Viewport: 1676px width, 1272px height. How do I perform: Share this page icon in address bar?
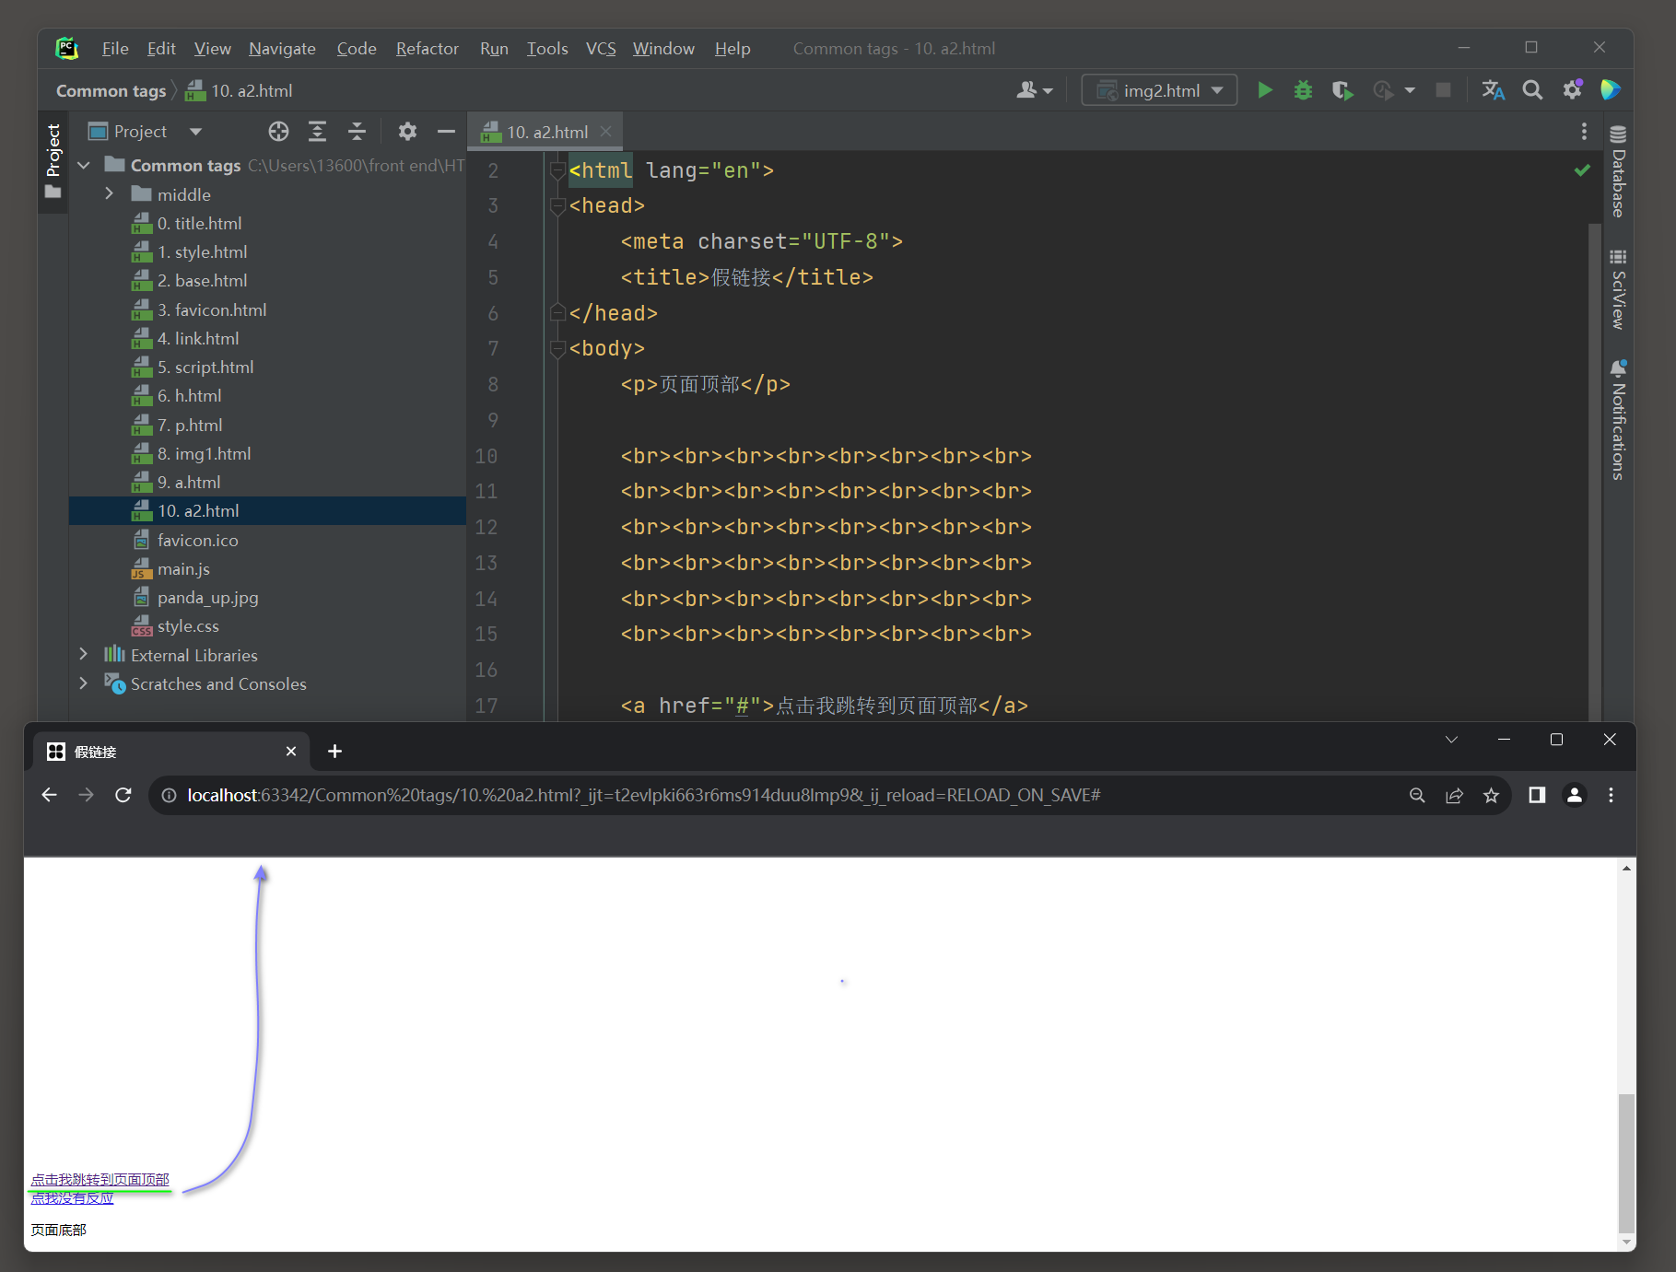1454,795
